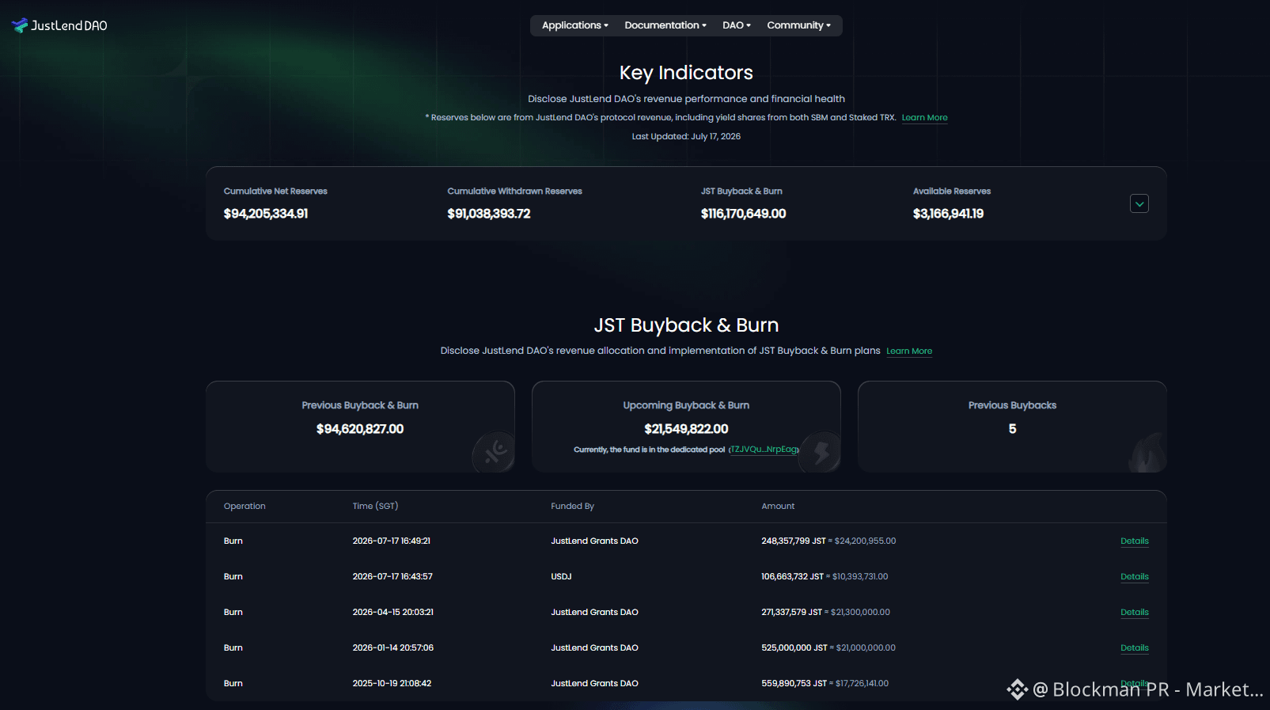
Task: Click Available Reserves value $3,166,941.19
Action: point(949,214)
